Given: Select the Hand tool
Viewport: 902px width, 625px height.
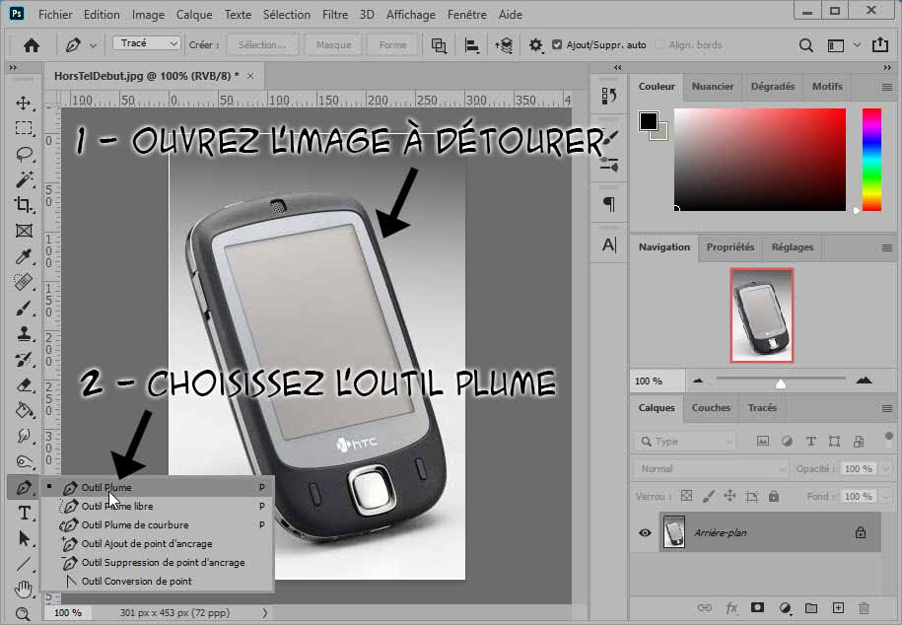Looking at the screenshot, I should coord(24,590).
